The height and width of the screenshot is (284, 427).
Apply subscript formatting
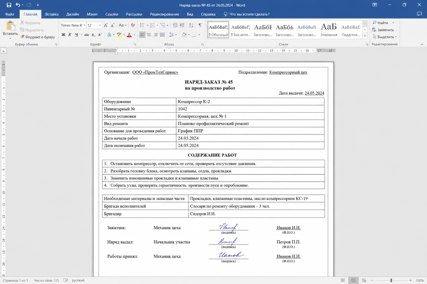[x=93, y=35]
